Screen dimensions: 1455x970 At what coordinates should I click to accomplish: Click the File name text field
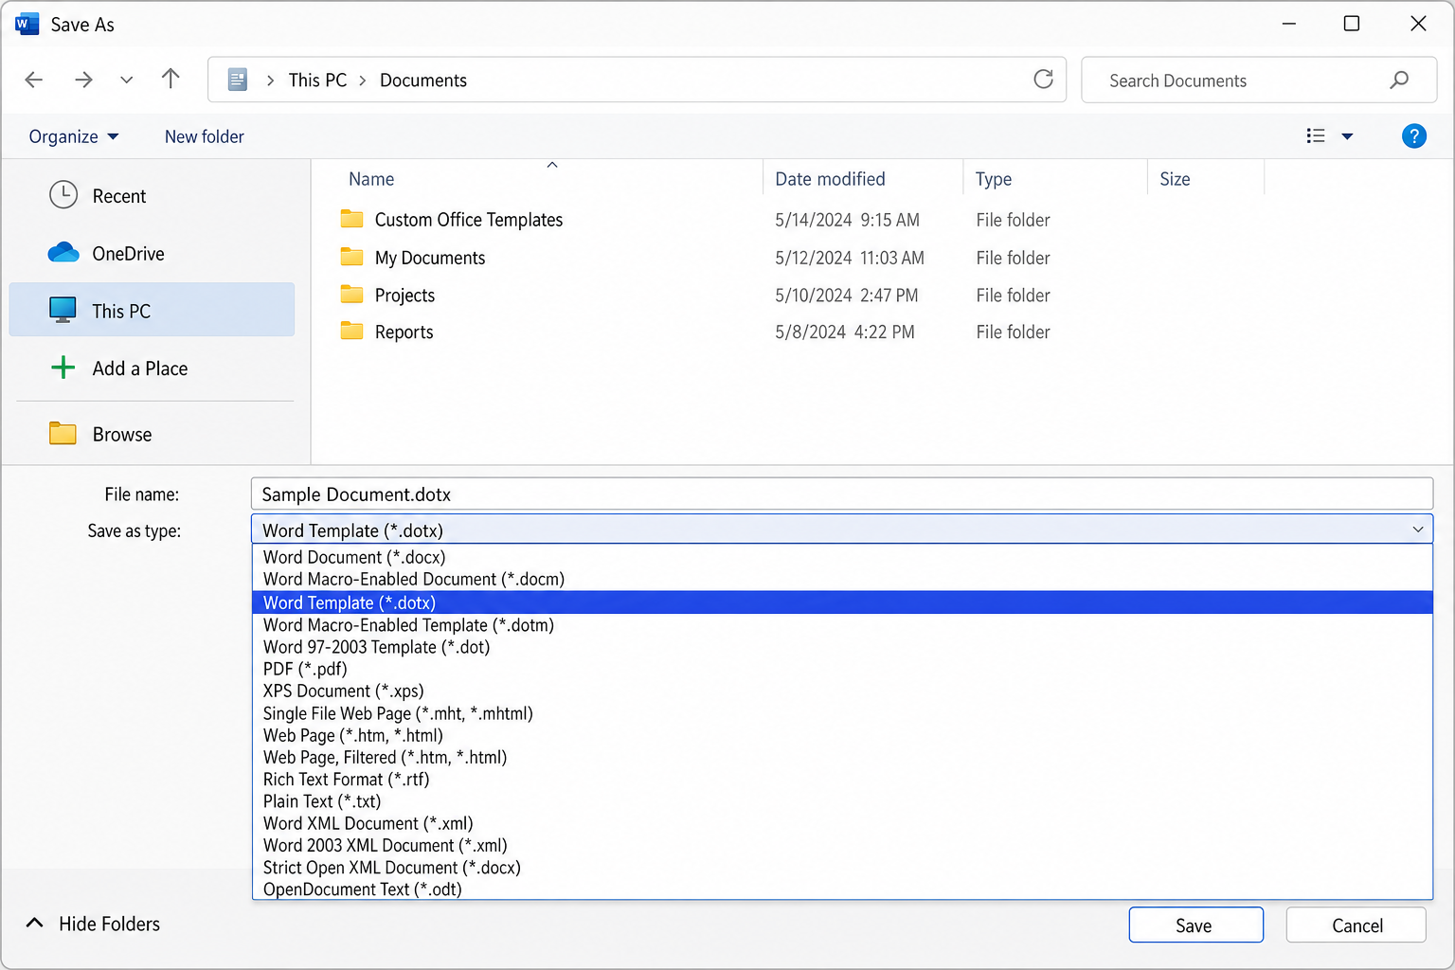pos(841,494)
